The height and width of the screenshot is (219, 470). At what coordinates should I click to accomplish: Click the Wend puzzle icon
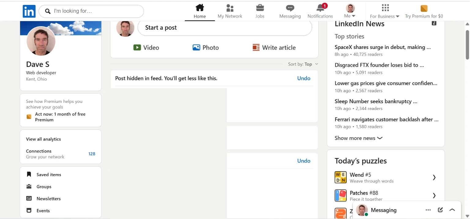(341, 177)
